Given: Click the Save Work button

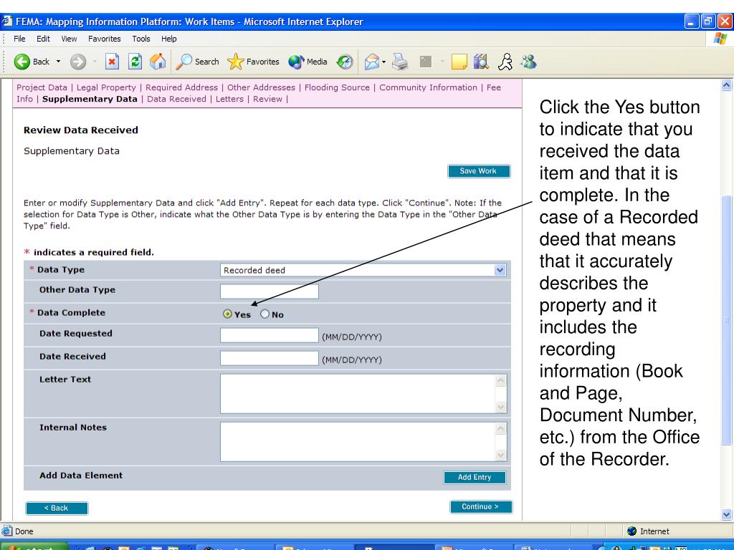Looking at the screenshot, I should click(x=478, y=171).
